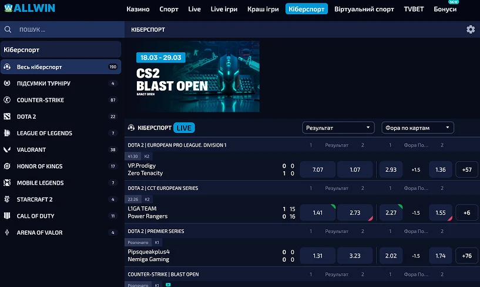Click the Counter-Strike game icon in sidebar
480x287 pixels.
7,100
